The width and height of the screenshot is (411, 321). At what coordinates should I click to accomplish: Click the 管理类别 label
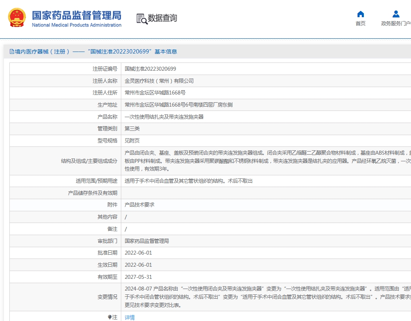point(108,128)
